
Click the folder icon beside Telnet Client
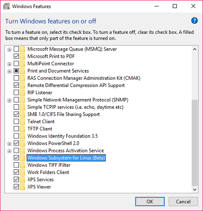point(23,121)
